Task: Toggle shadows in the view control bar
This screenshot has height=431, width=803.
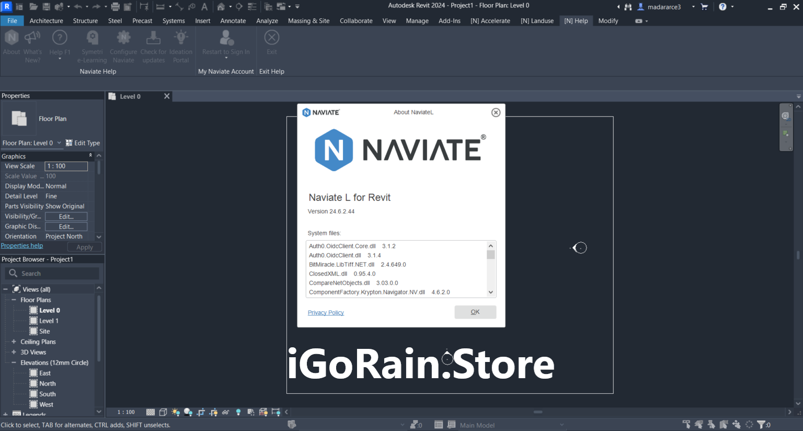Action: pos(188,412)
